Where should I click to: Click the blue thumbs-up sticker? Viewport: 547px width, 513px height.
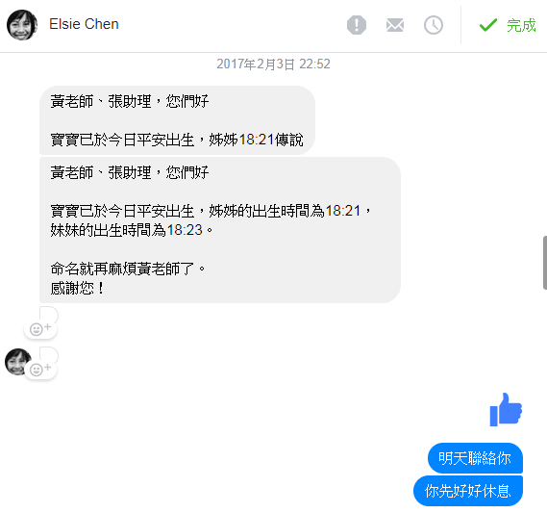[506, 410]
